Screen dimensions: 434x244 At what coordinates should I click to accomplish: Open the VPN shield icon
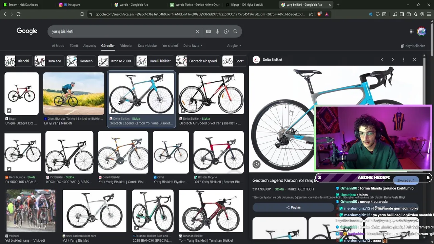(x=422, y=14)
